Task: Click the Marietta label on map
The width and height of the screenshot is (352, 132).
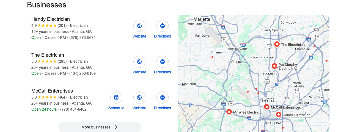Action: pyautogui.click(x=202, y=19)
